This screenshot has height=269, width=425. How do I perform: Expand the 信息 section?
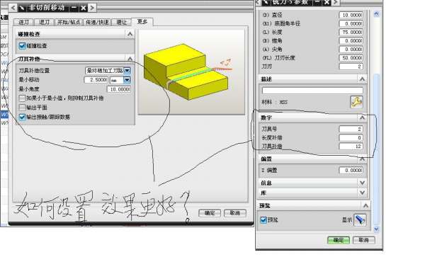(362, 183)
